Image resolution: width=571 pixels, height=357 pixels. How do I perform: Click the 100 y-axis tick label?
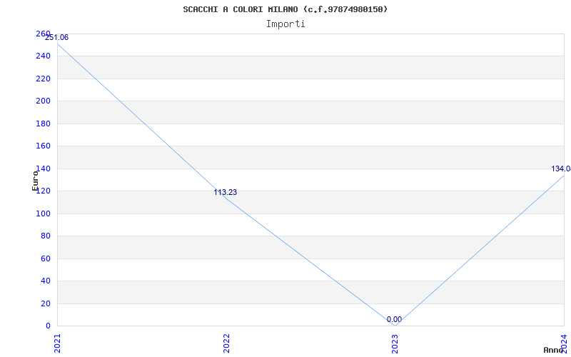point(43,213)
